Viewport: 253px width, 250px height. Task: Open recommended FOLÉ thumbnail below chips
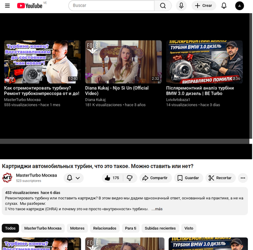click(x=124, y=244)
